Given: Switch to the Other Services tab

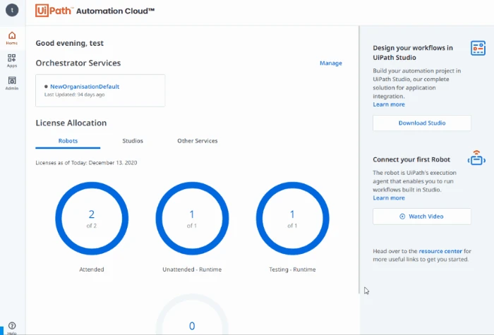Looking at the screenshot, I should (x=197, y=141).
